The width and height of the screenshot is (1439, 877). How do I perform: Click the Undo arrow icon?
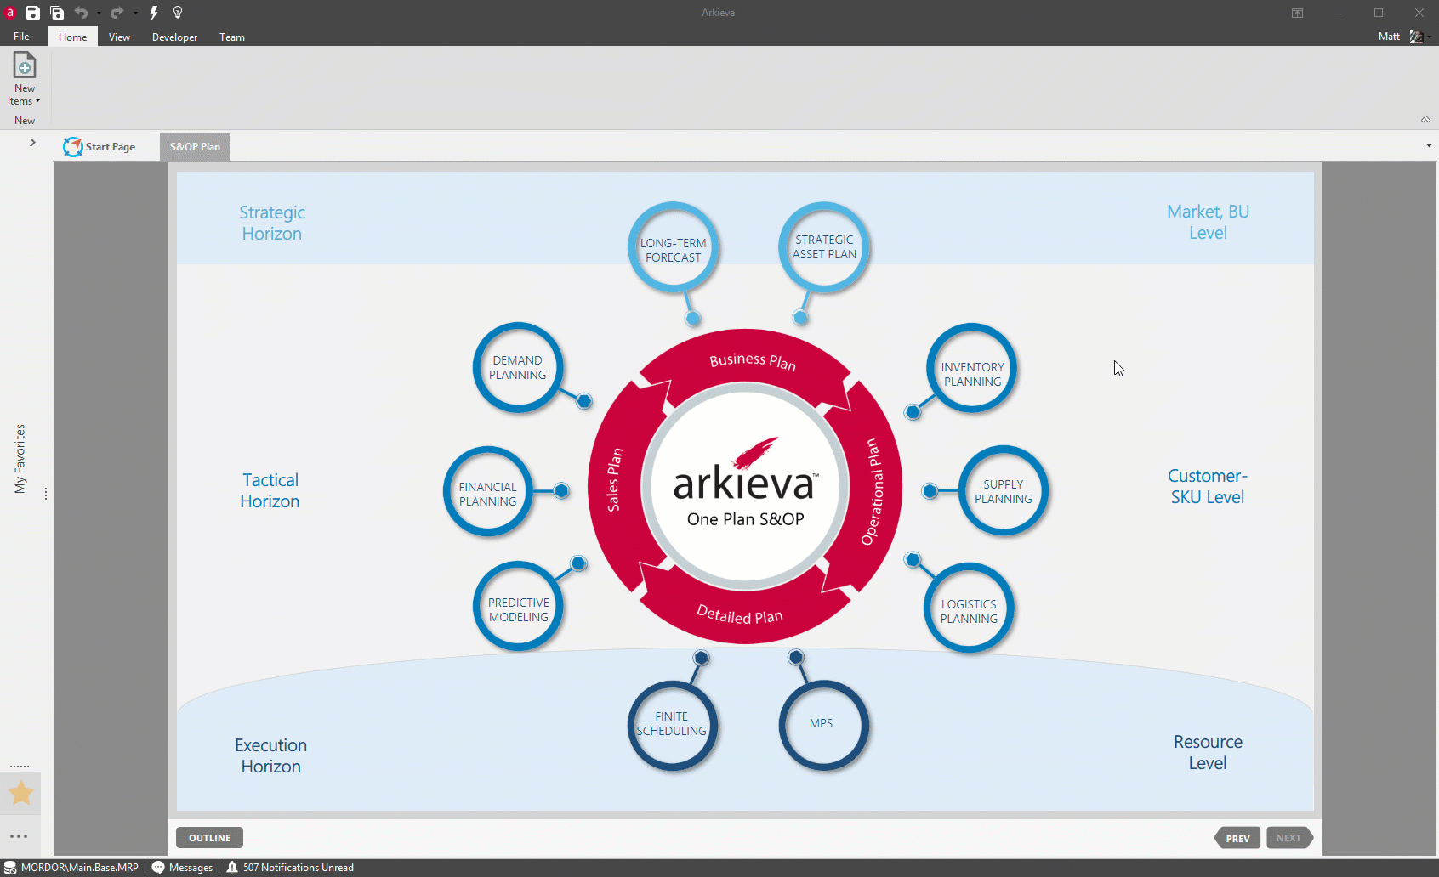click(82, 13)
